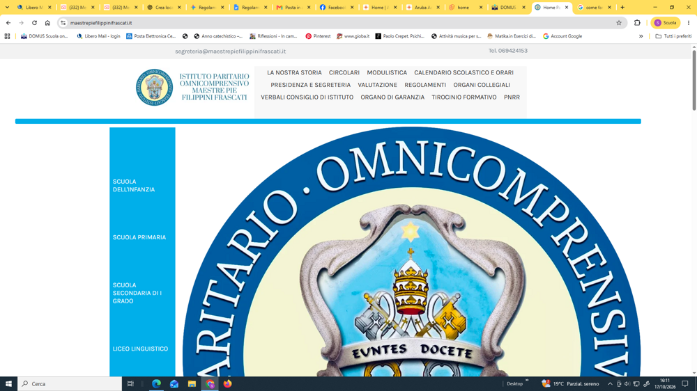Open CIRCOLARI menu item
The width and height of the screenshot is (697, 391).
[344, 72]
